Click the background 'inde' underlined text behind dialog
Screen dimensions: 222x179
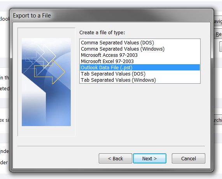tap(4, 151)
